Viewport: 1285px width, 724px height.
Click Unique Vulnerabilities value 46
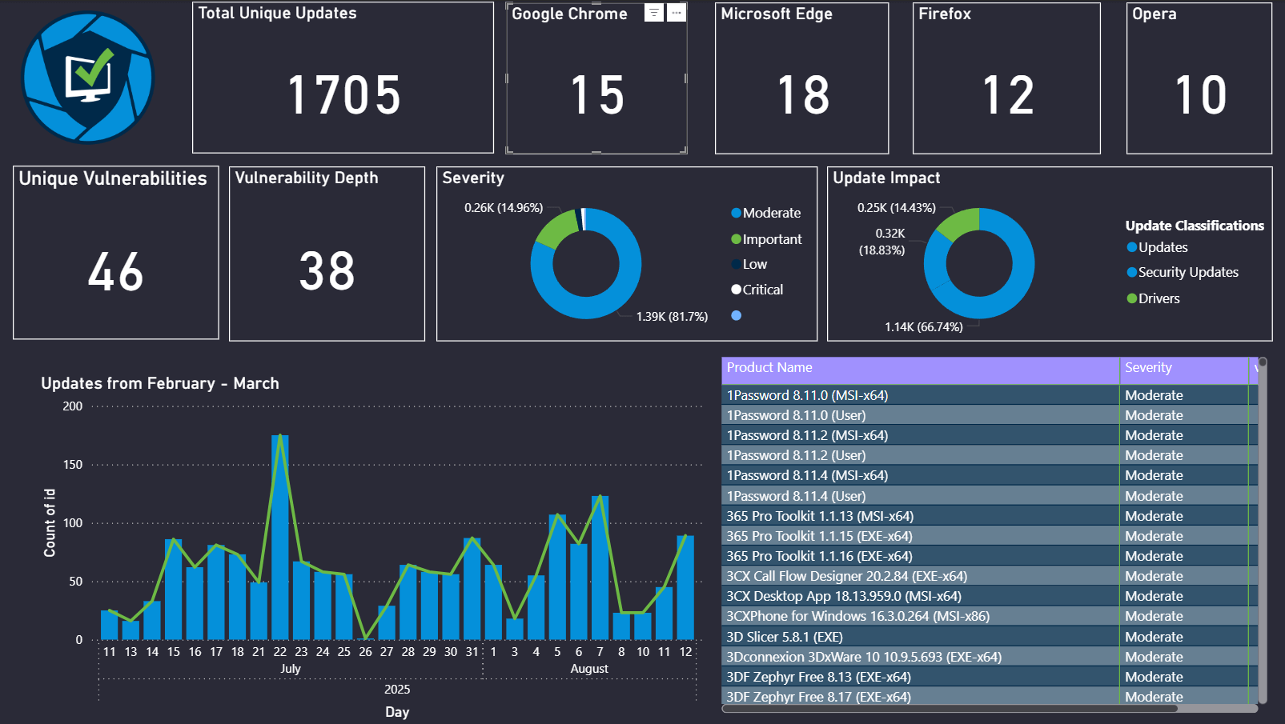click(116, 271)
